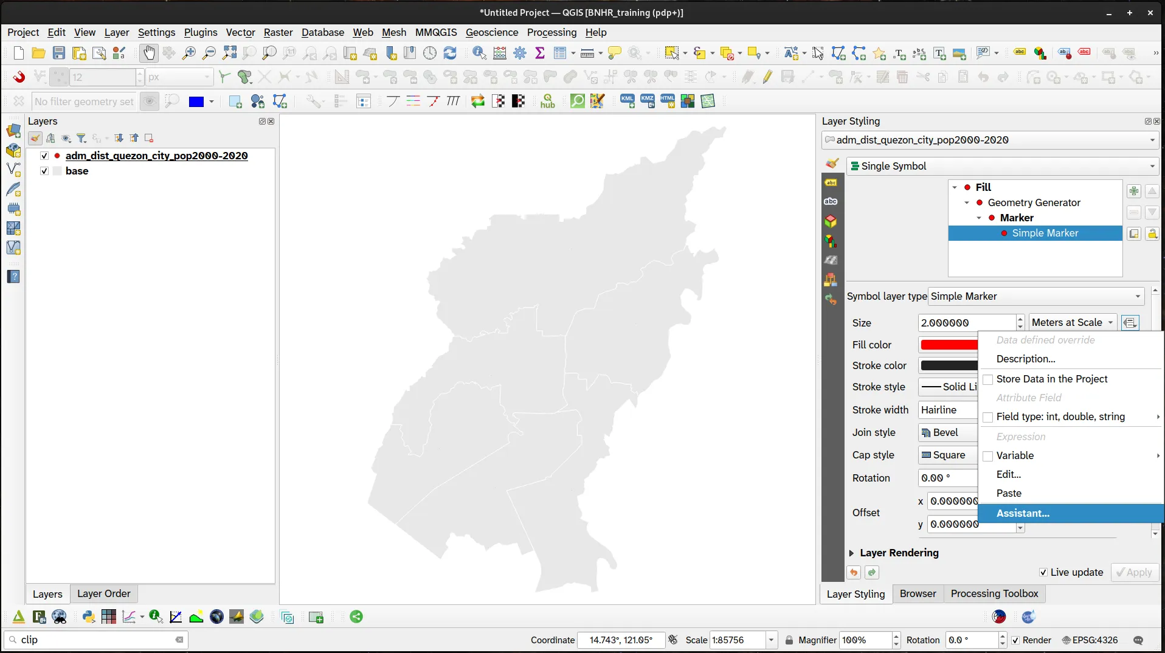1165x653 pixels.
Task: Click add symbol layer plus button
Action: [x=1133, y=192]
